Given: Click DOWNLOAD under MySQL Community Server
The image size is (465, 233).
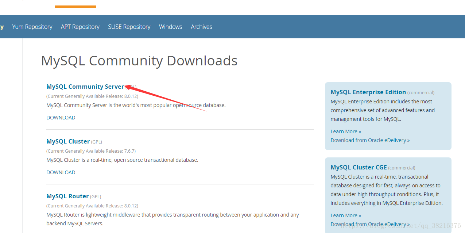Looking at the screenshot, I should (61, 118).
